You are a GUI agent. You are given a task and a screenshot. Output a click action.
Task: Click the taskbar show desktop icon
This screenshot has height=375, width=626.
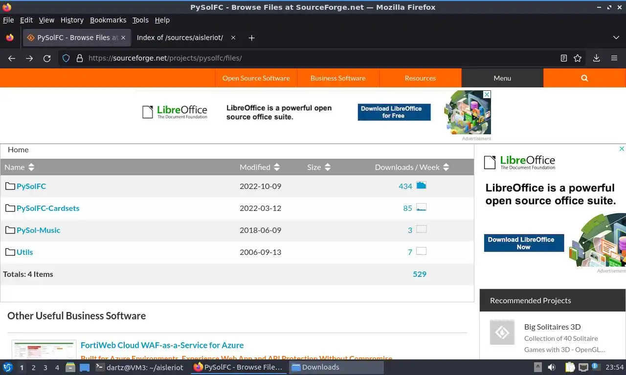85,367
